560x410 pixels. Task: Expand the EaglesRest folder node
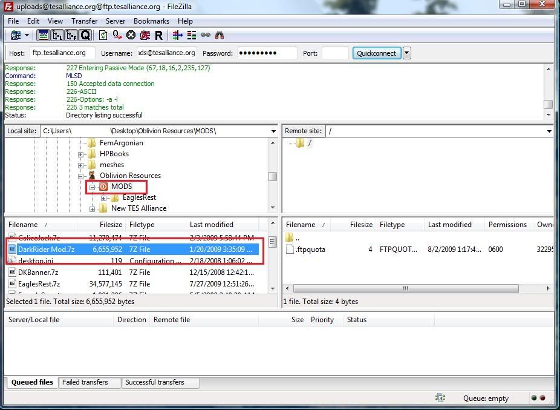(103, 198)
